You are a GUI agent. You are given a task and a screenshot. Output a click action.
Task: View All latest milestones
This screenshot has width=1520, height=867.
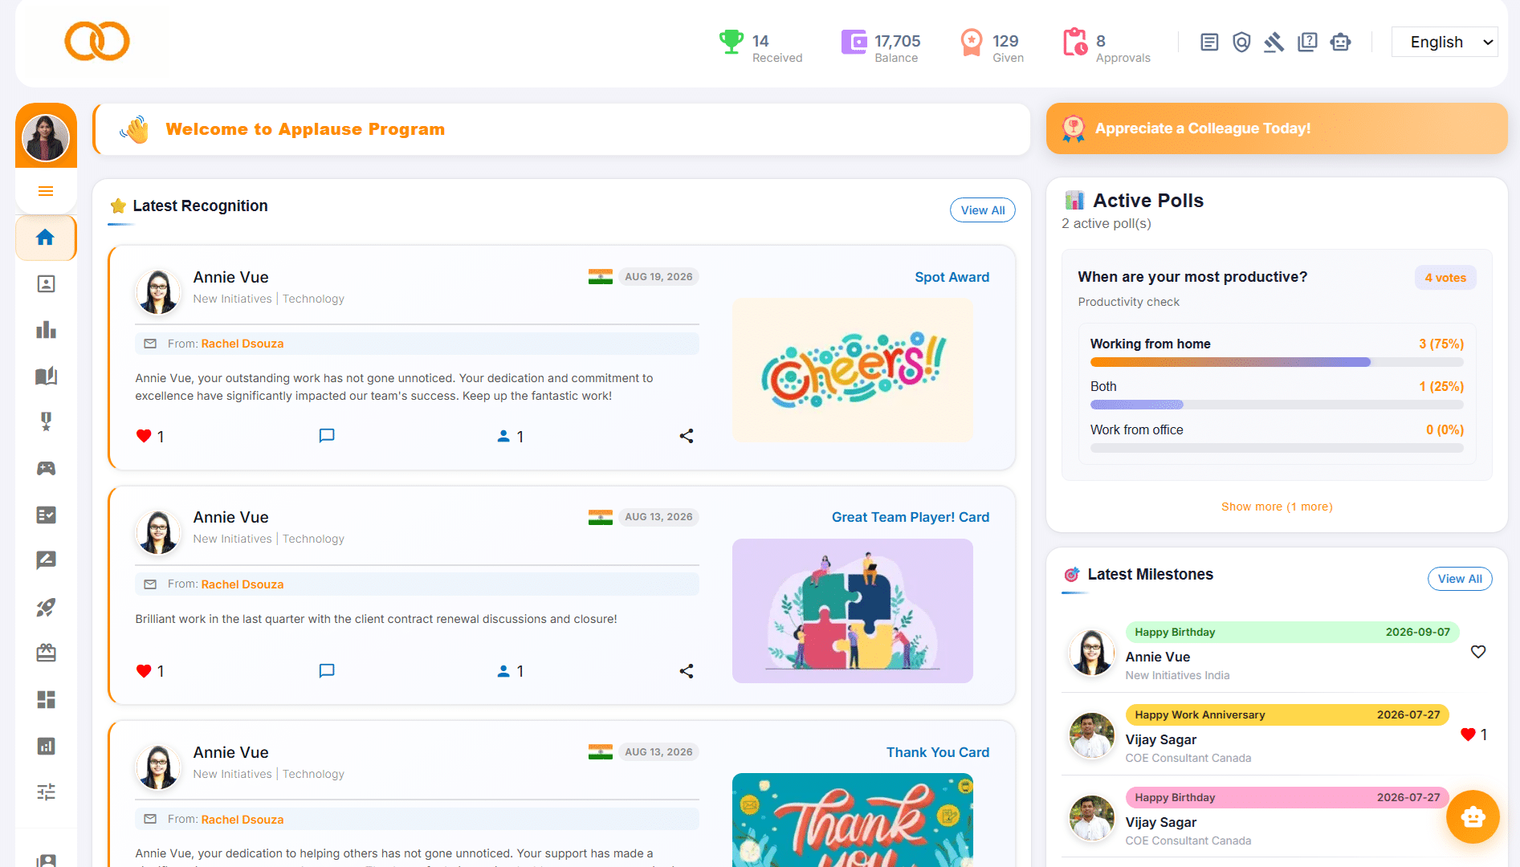coord(1459,579)
